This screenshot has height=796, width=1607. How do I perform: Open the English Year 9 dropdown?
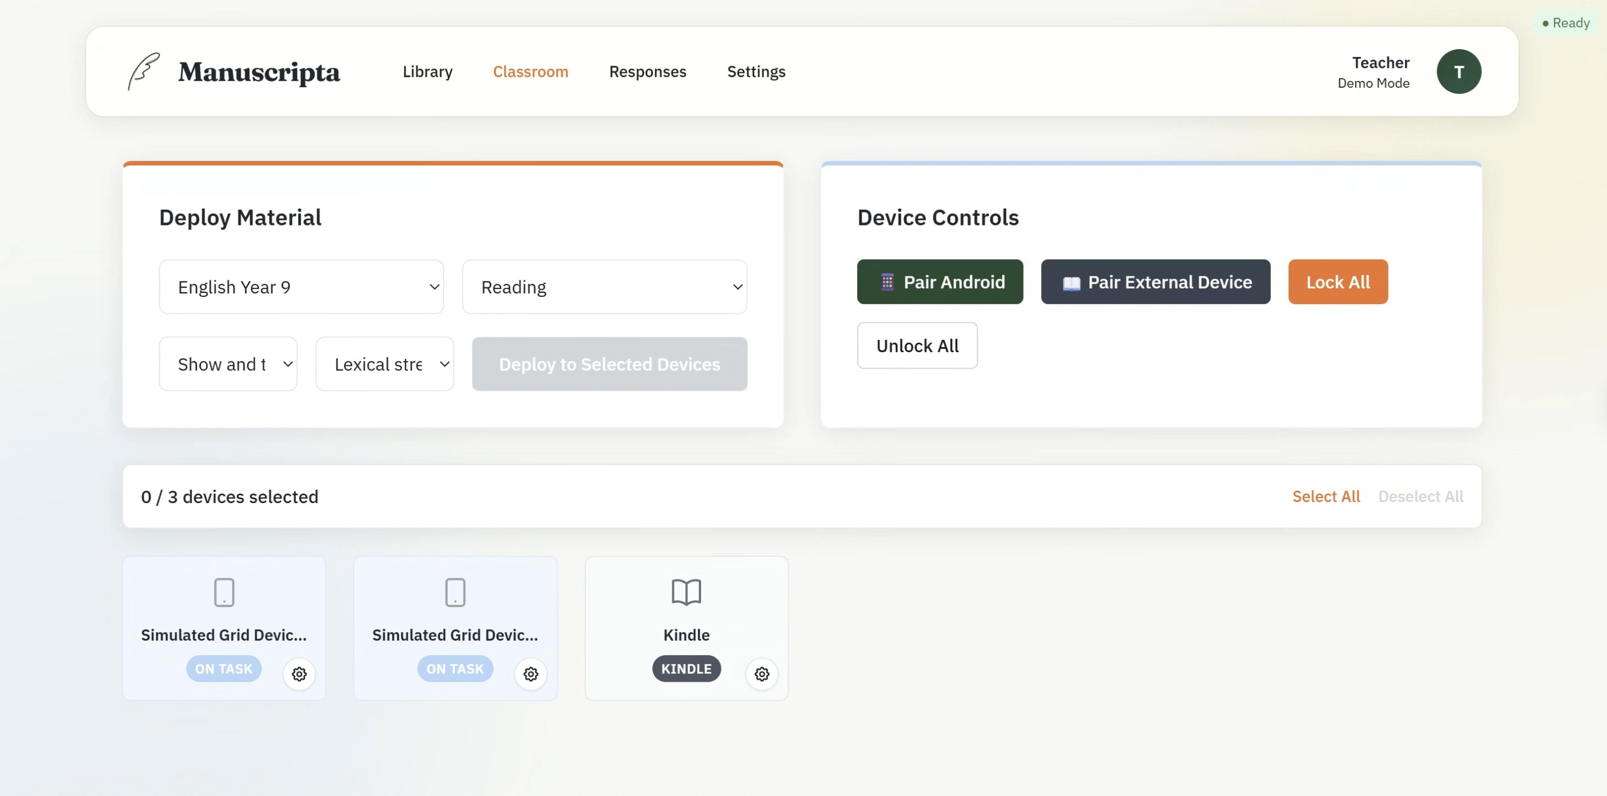pos(301,287)
